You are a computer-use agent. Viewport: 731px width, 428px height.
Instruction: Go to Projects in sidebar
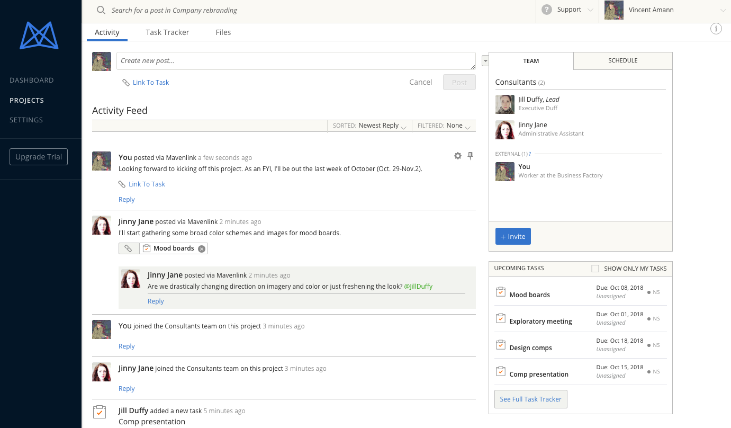pyautogui.click(x=26, y=100)
